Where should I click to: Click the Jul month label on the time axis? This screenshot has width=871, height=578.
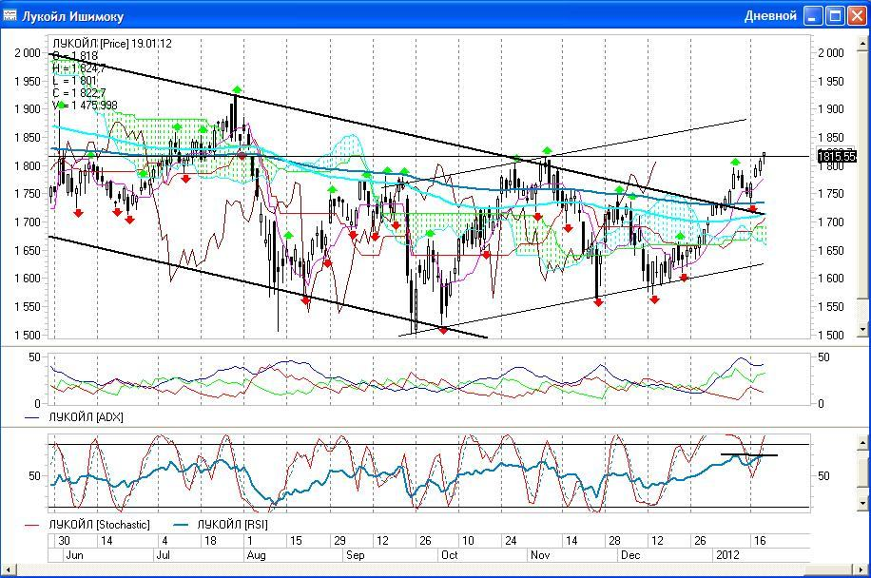pos(163,554)
